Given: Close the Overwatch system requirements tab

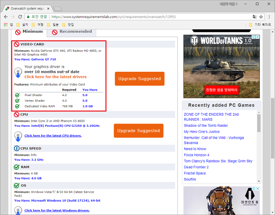Looking at the screenshot, I should (x=48, y=8).
